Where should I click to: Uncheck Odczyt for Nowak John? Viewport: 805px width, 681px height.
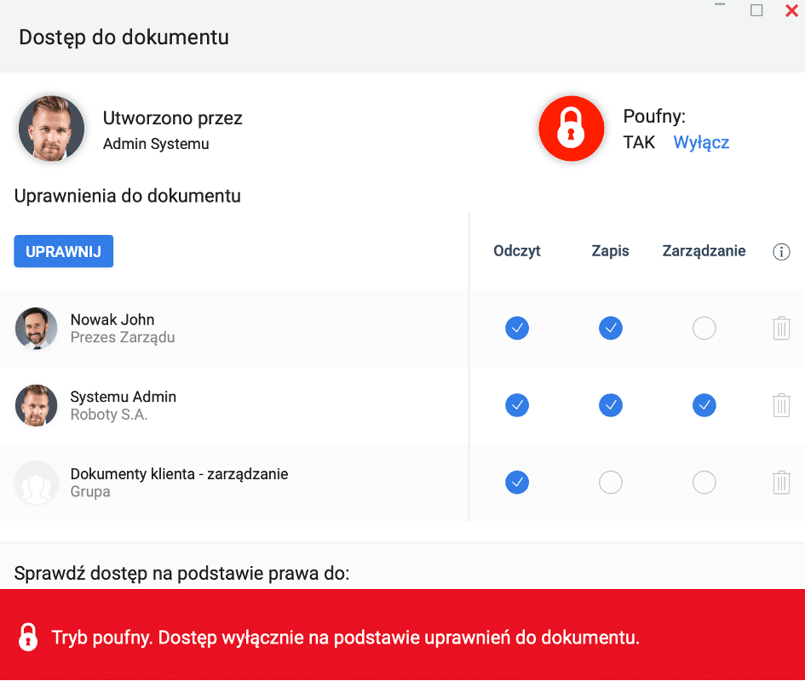pyautogui.click(x=517, y=328)
